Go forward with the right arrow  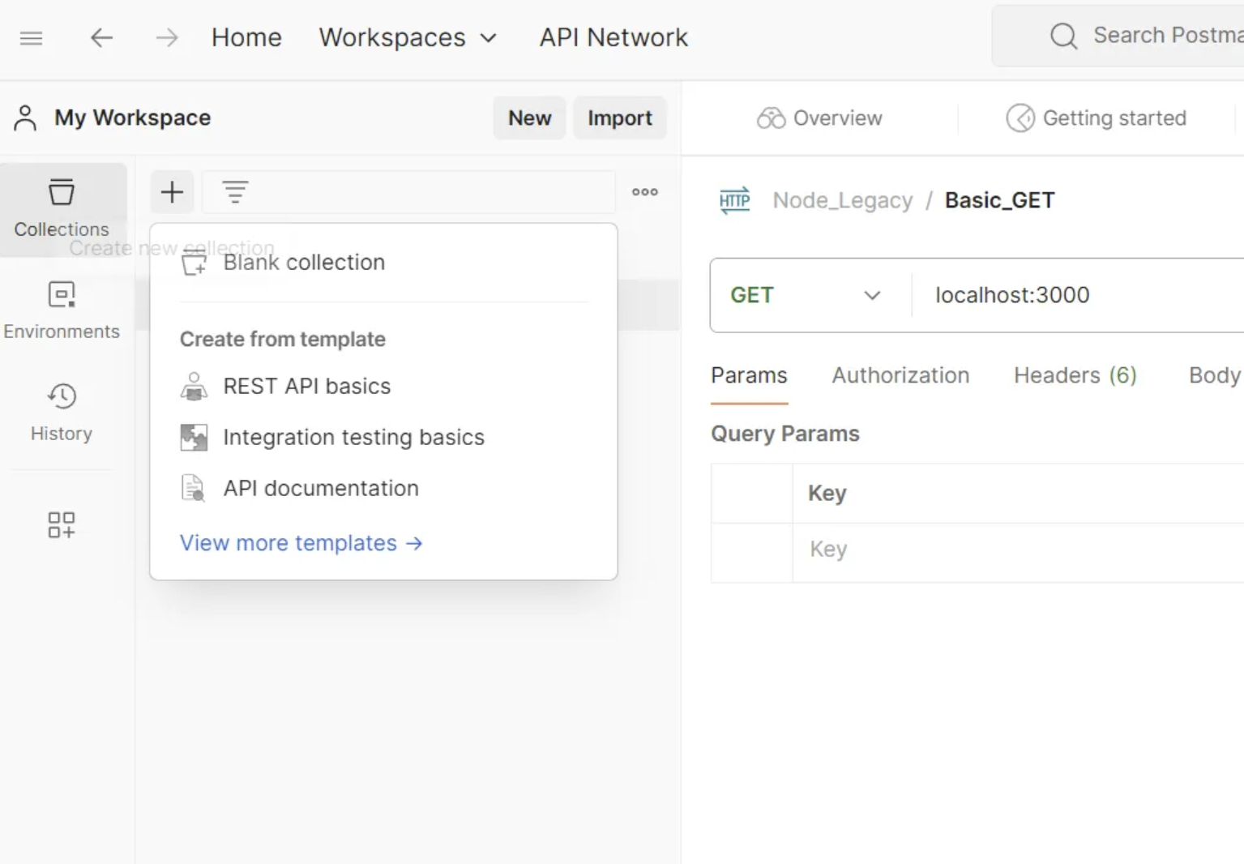click(167, 37)
